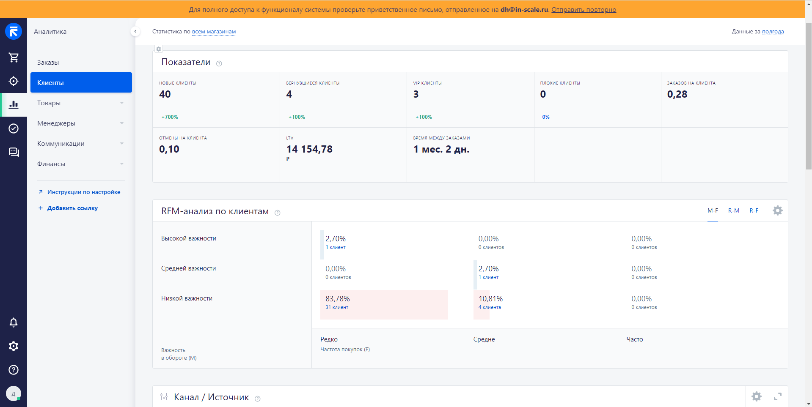This screenshot has width=812, height=407.
Task: Click small gear above Показатели panel
Action: pyautogui.click(x=159, y=49)
